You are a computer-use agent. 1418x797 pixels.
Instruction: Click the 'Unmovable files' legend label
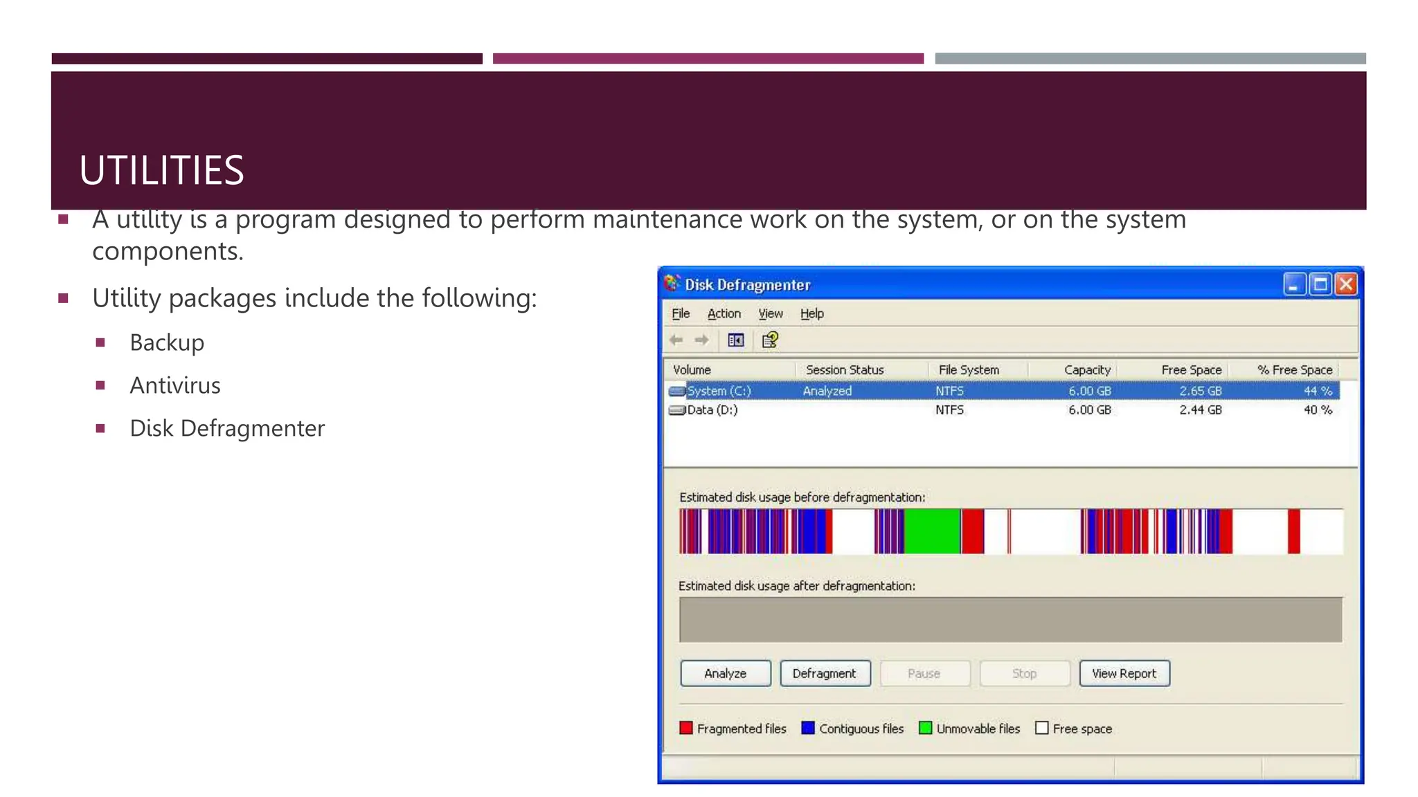coord(978,729)
